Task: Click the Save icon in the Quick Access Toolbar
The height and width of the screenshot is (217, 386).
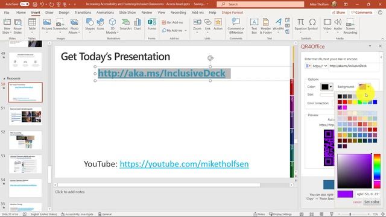Action: 35,4
